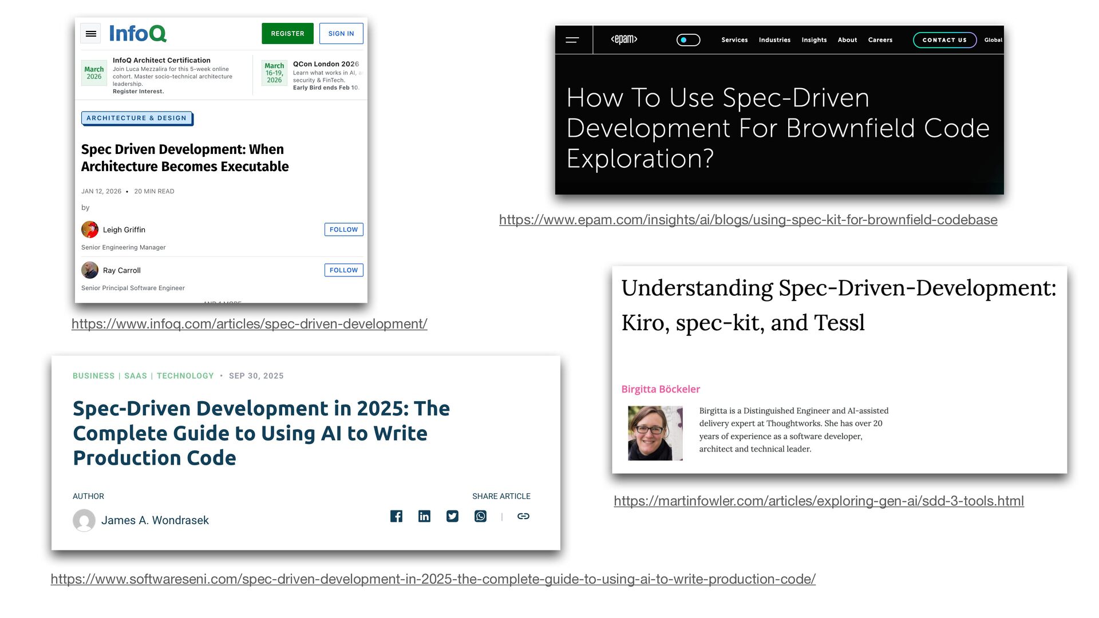Open the EPAM hamburger menu icon
Screen dimensions: 1099x618
[572, 40]
